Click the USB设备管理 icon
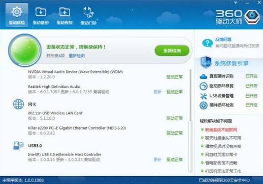 pos(203,96)
